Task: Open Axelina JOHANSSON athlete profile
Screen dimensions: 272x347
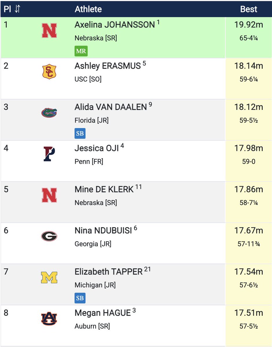Action: (x=115, y=25)
